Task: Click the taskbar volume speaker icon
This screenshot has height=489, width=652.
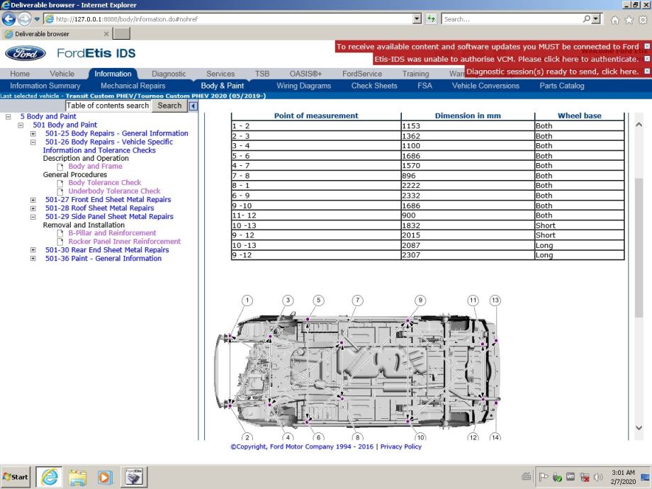Action: [x=598, y=477]
